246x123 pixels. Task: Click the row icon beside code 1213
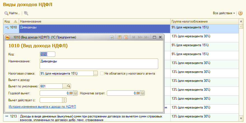(7, 116)
